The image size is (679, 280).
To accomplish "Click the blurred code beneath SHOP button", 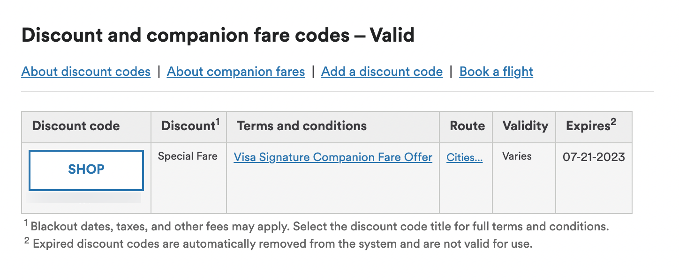I will pos(85,199).
